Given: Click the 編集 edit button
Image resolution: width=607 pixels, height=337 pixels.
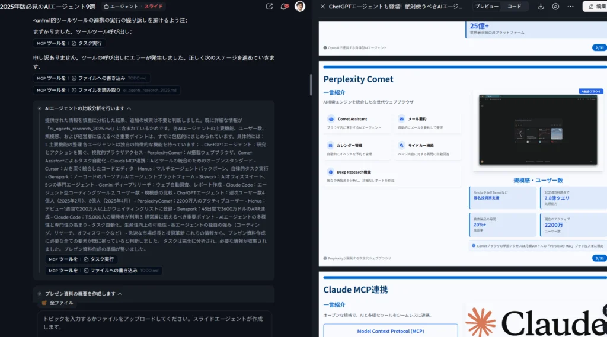Looking at the screenshot, I should point(595,6).
